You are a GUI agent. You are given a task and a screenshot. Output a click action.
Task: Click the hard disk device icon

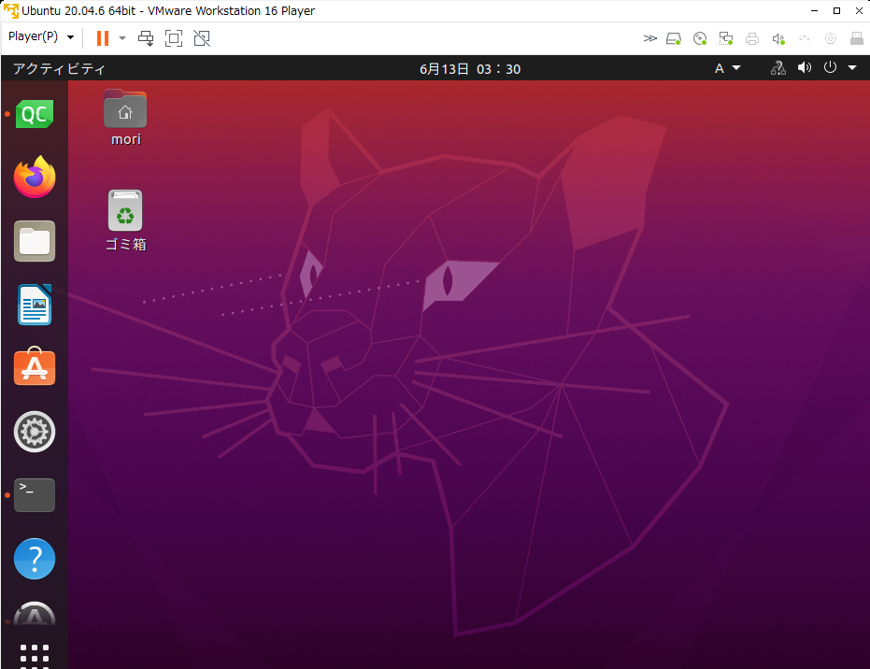point(674,38)
